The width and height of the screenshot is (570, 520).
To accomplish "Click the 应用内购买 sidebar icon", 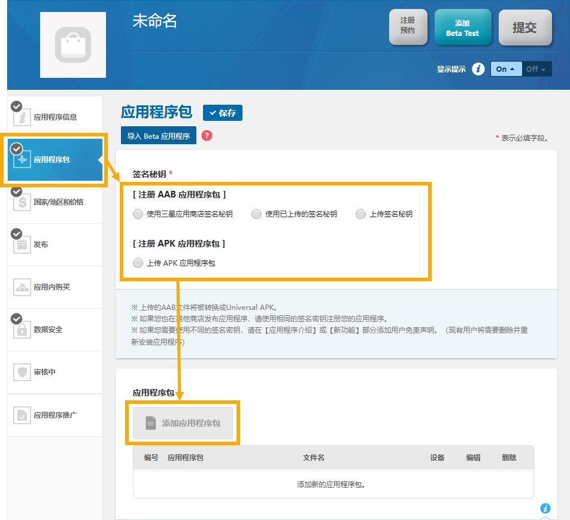I will pyautogui.click(x=22, y=287).
